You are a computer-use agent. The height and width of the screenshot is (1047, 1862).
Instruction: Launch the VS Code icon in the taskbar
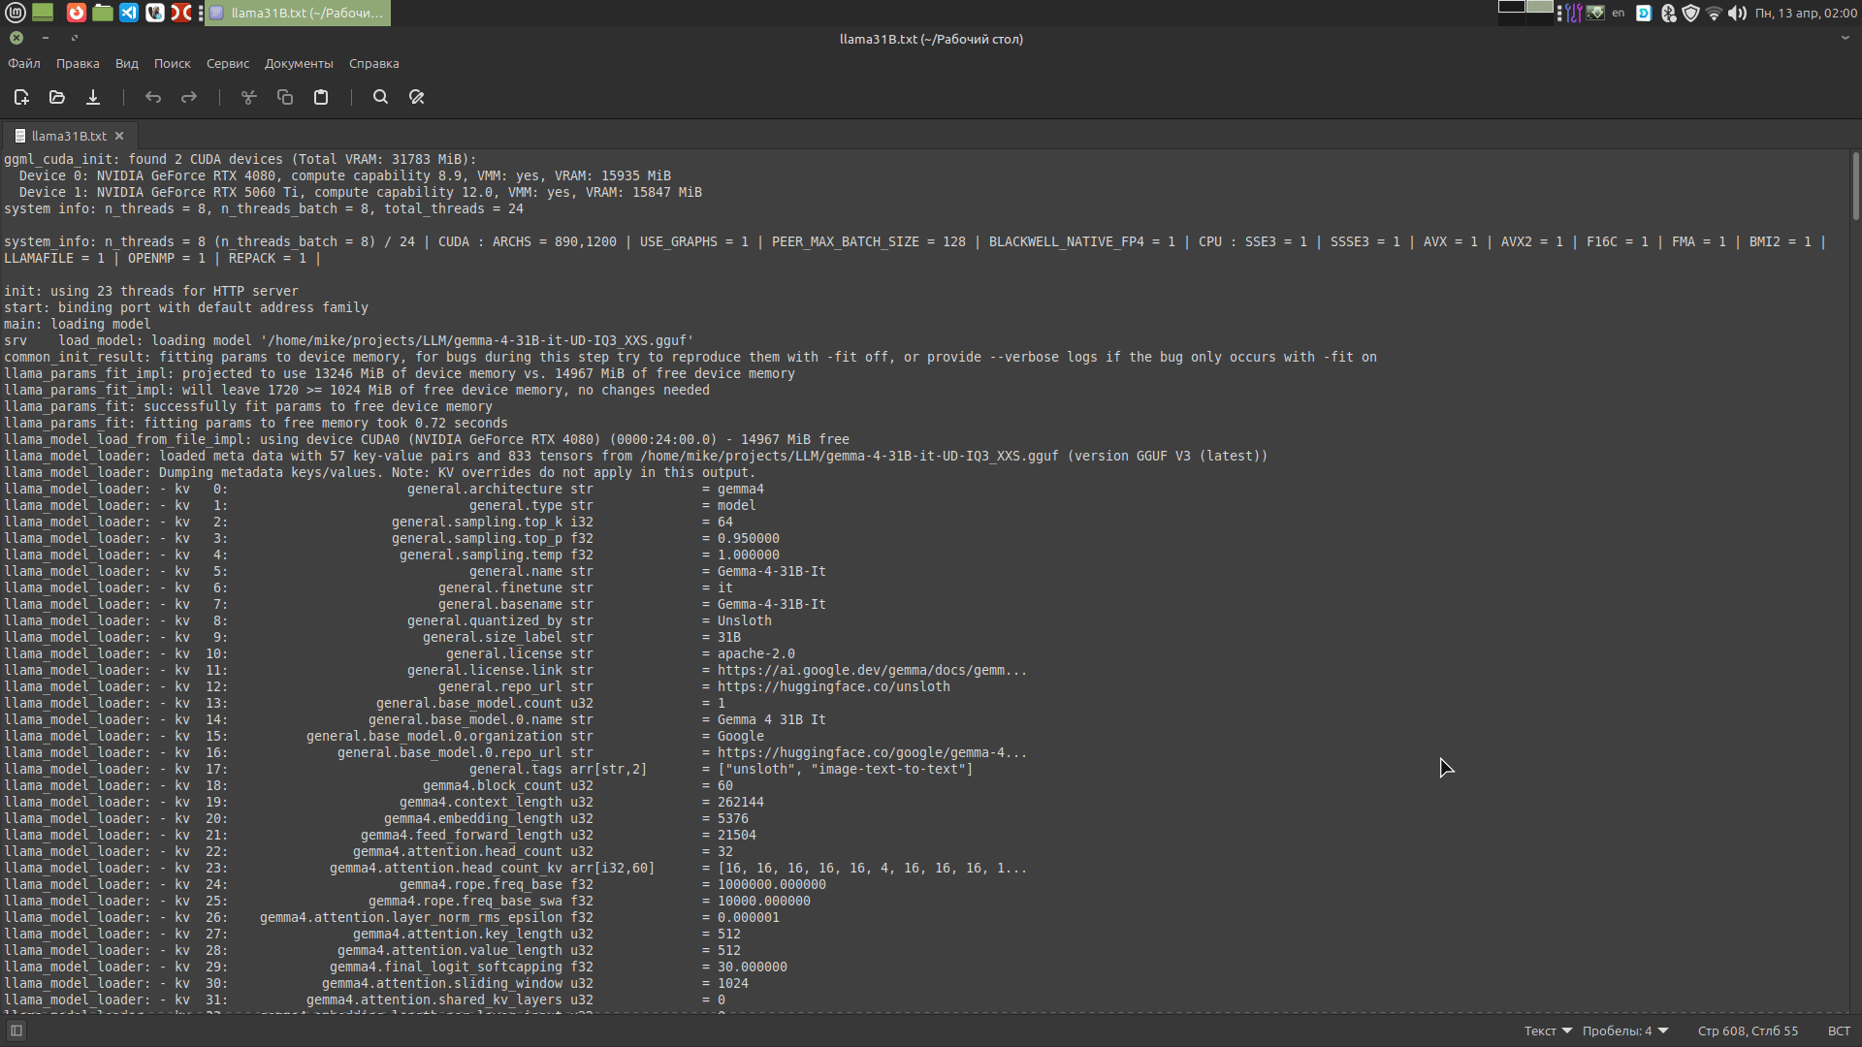(x=129, y=13)
